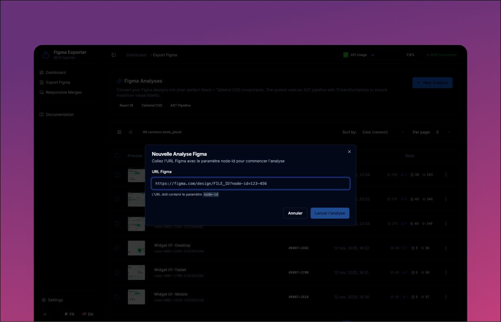Click the Tailwind CSS tag
The image size is (501, 322).
click(152, 106)
